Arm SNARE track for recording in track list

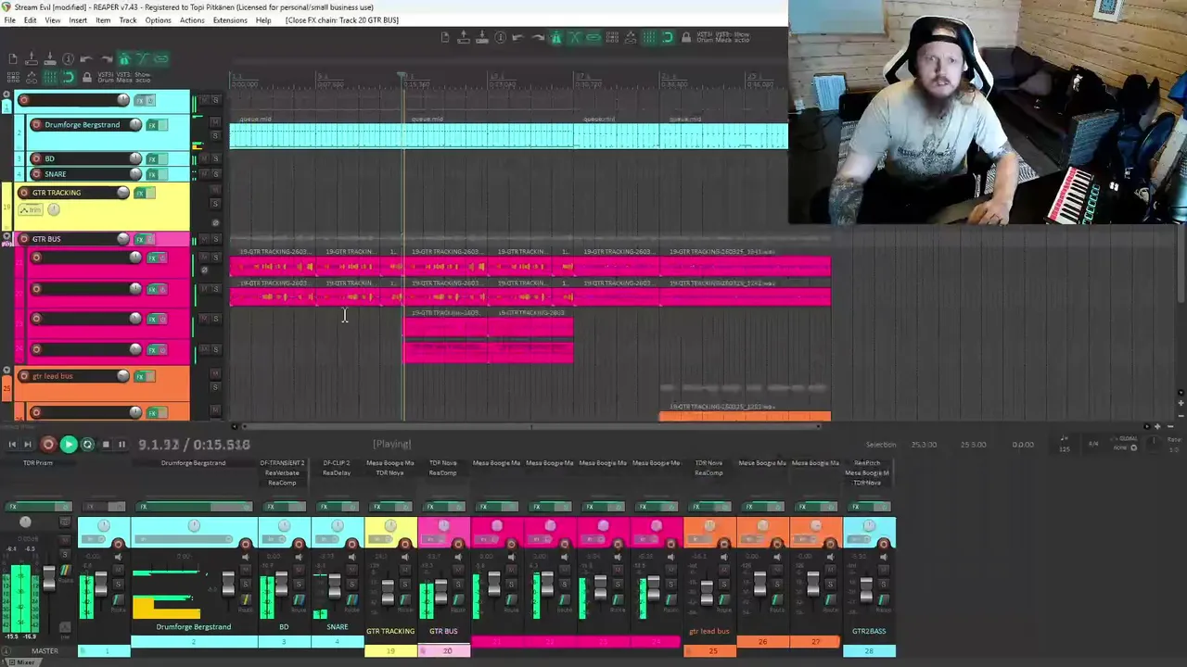(36, 174)
